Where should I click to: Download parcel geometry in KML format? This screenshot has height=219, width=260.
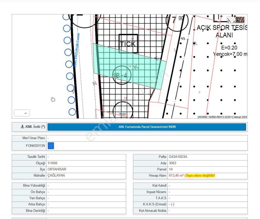coord(147,127)
